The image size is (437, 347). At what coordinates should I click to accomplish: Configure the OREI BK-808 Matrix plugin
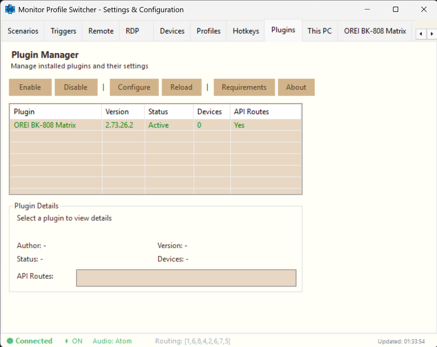[134, 87]
